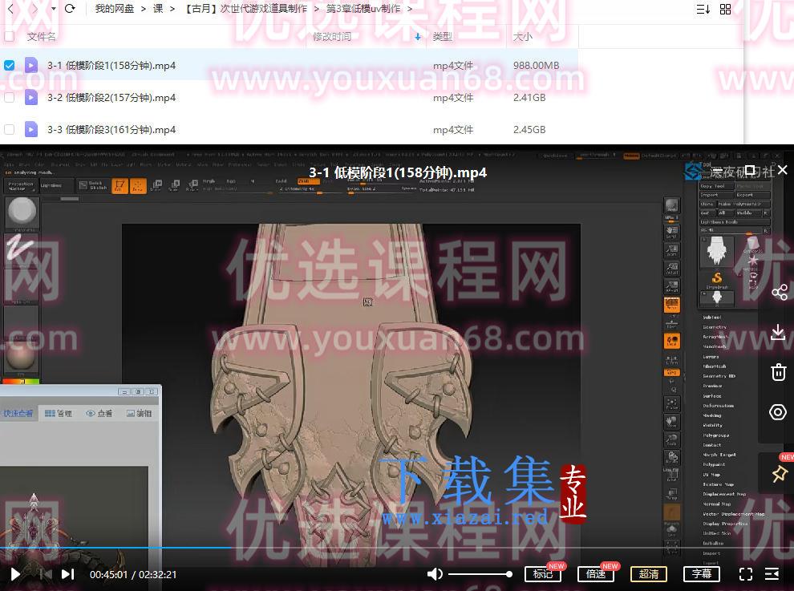Download the video from the player sidebar
The height and width of the screenshot is (591, 794).
778,332
